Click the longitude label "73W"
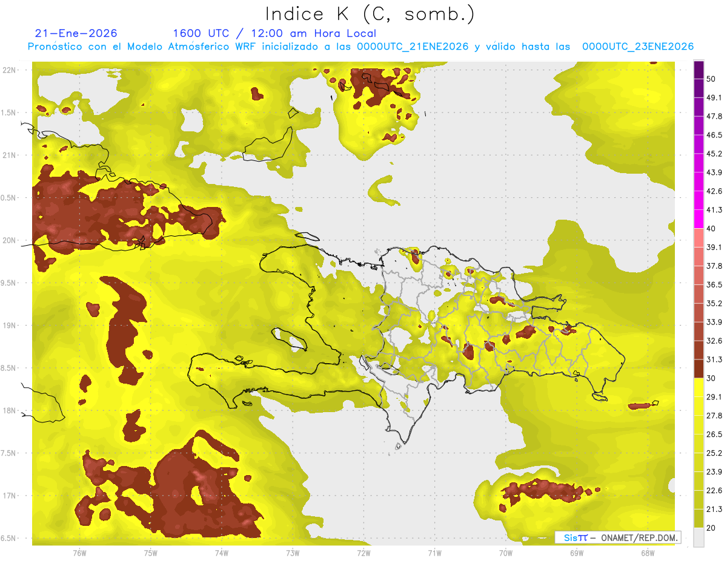The width and height of the screenshot is (727, 561). click(x=293, y=553)
